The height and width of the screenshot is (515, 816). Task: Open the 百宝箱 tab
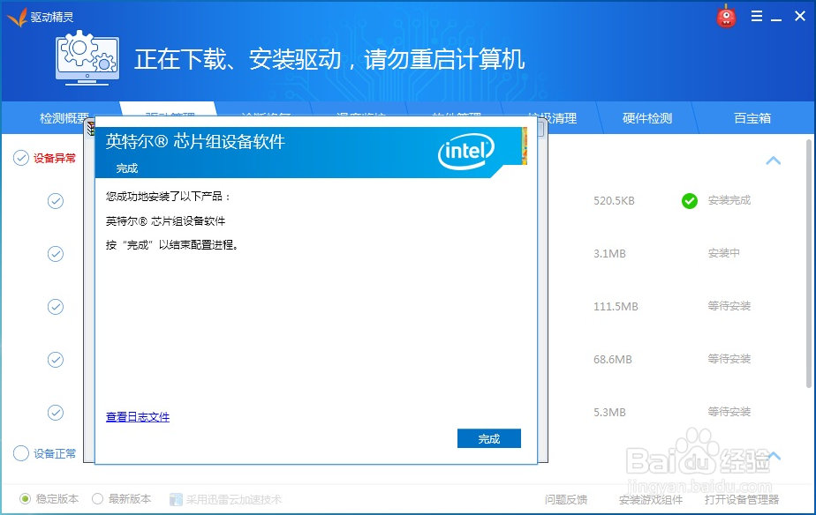pos(752,118)
